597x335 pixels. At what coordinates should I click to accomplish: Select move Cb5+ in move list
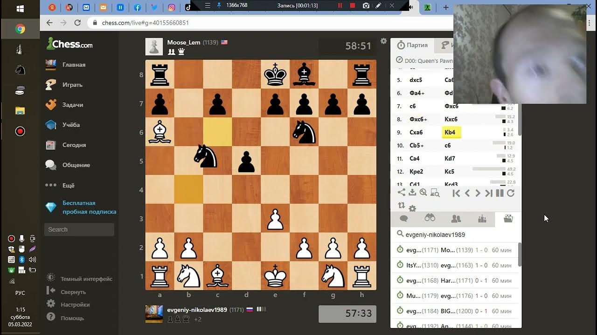click(x=416, y=145)
